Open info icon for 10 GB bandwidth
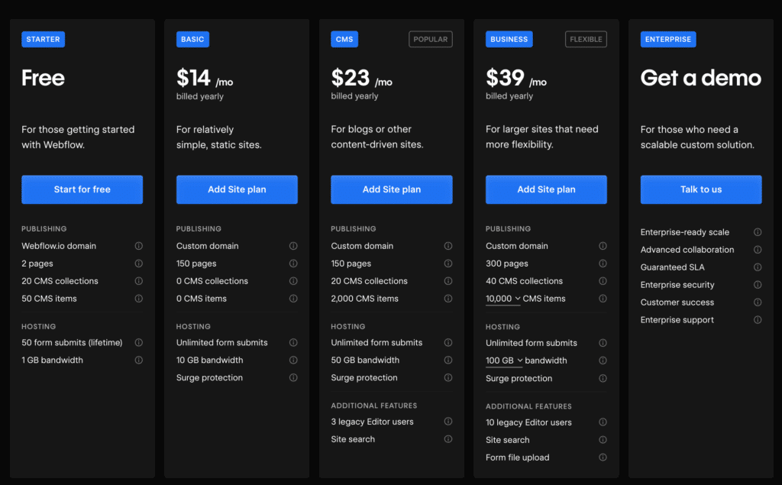Viewport: 782px width, 485px height. click(293, 360)
